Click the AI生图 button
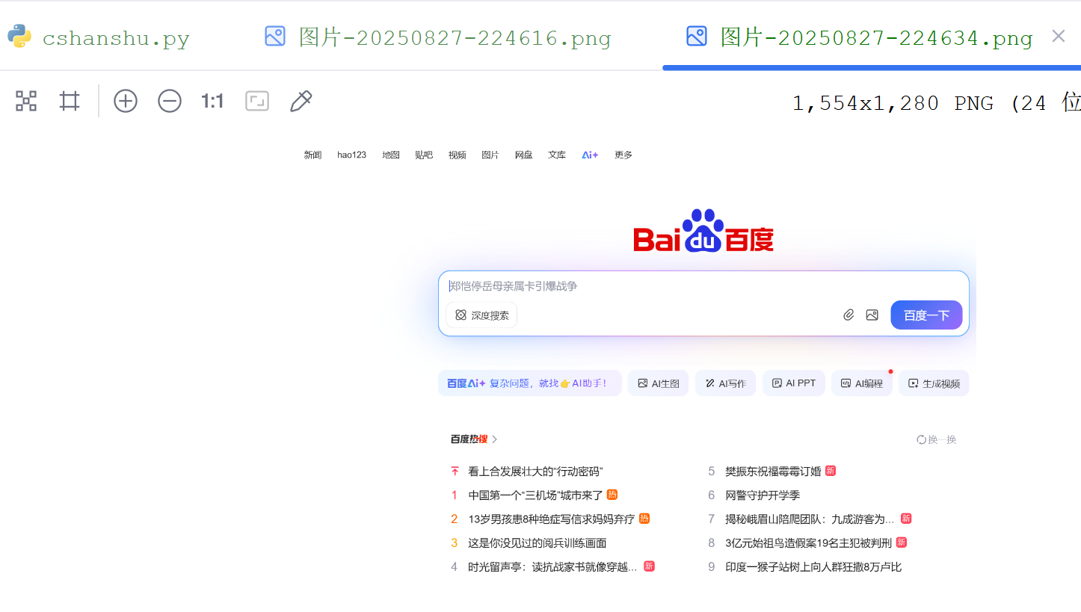The width and height of the screenshot is (1081, 612). point(658,383)
